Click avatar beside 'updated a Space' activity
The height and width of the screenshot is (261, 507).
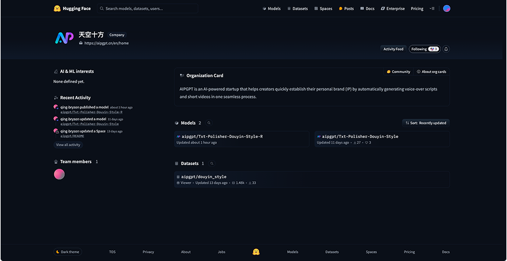coord(56,131)
